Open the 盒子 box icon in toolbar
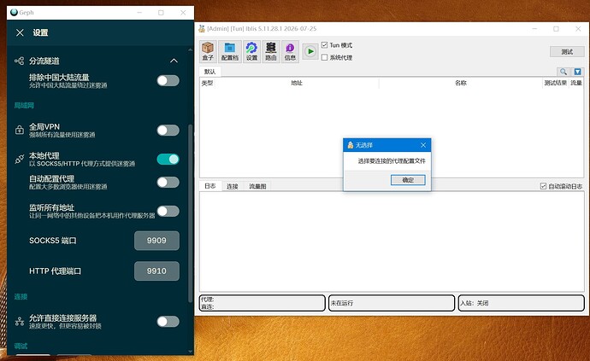This screenshot has width=590, height=361. pos(208,51)
